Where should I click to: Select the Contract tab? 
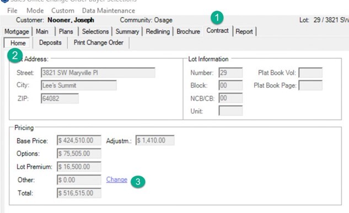pyautogui.click(x=217, y=31)
